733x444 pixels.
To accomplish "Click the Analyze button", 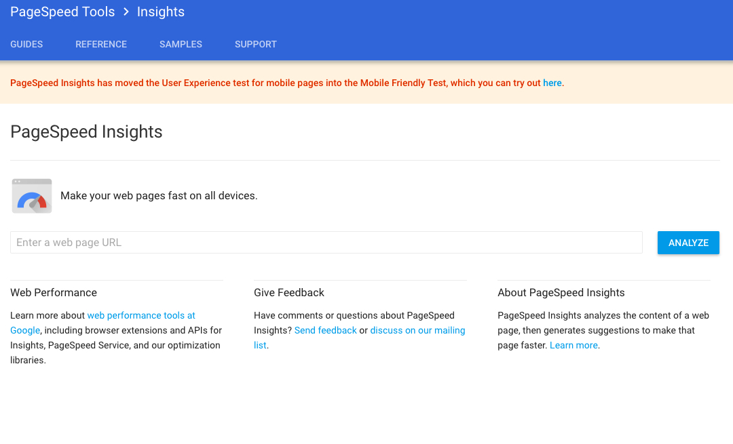I will pos(688,243).
